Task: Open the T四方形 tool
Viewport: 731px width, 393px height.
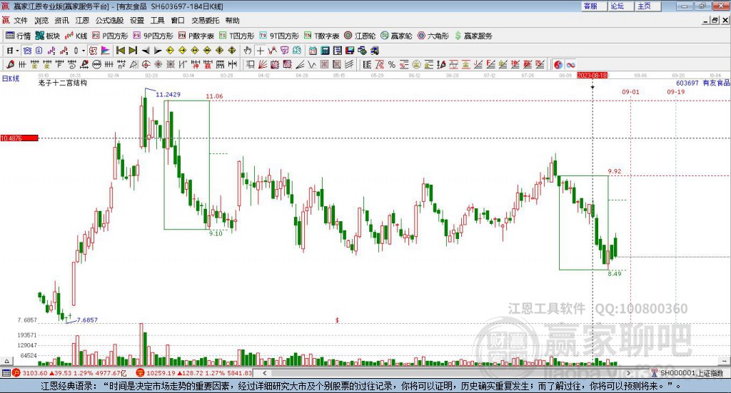Action: pos(237,36)
